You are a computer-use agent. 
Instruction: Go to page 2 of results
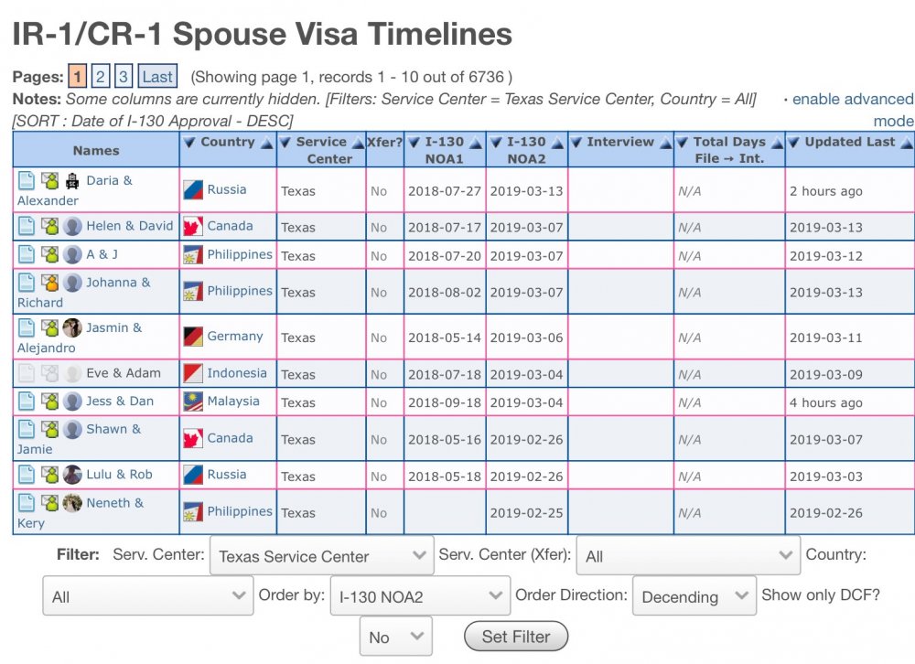click(x=102, y=77)
